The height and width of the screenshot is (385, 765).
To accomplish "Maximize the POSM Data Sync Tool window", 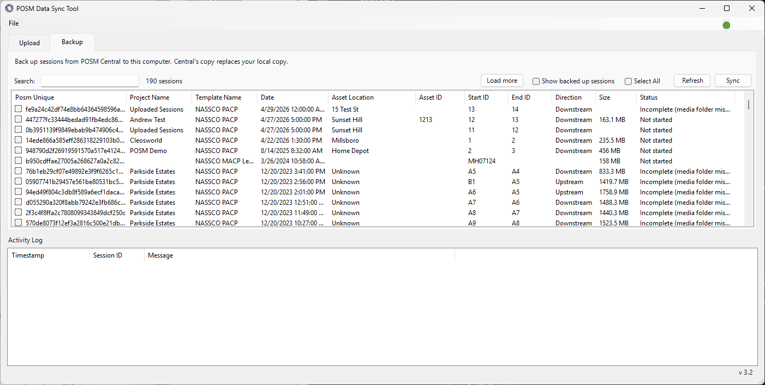I will tap(727, 8).
